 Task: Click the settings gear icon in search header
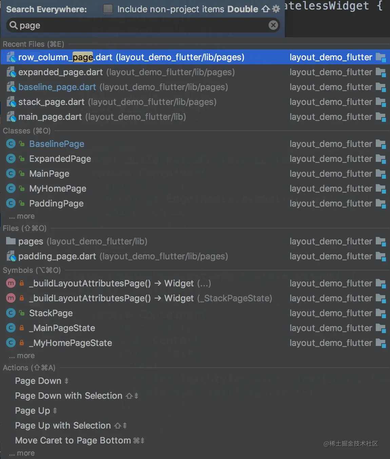(x=276, y=9)
